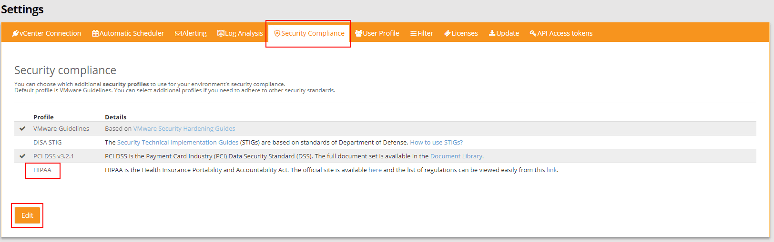Click the Details column header
The height and width of the screenshot is (242, 774).
115,117
